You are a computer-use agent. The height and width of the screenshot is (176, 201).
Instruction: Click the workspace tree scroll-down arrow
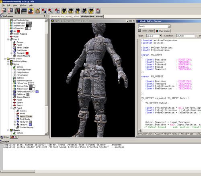(46, 133)
